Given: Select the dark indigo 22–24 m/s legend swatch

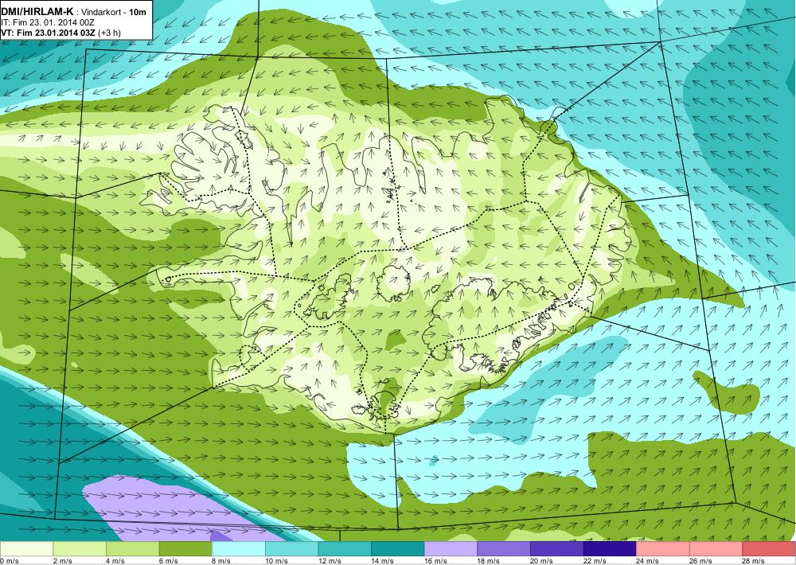Looking at the screenshot, I should click(610, 549).
